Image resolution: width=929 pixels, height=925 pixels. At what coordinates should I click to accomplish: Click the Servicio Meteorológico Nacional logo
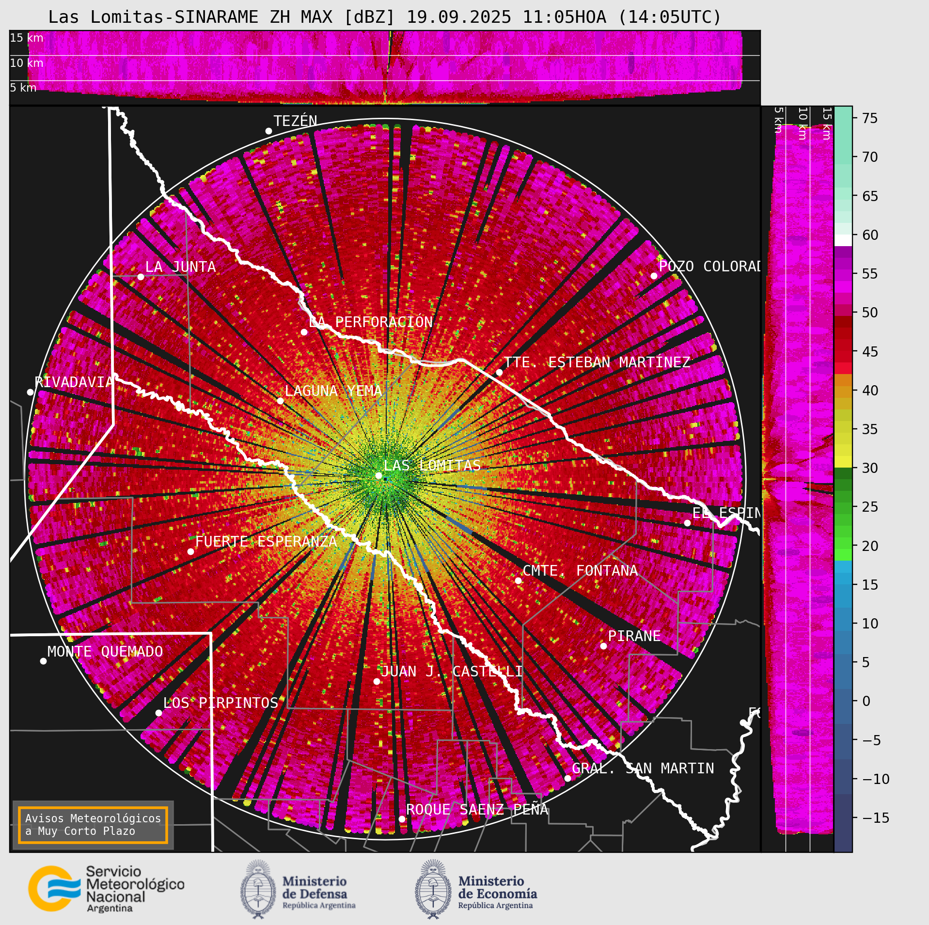click(106, 889)
